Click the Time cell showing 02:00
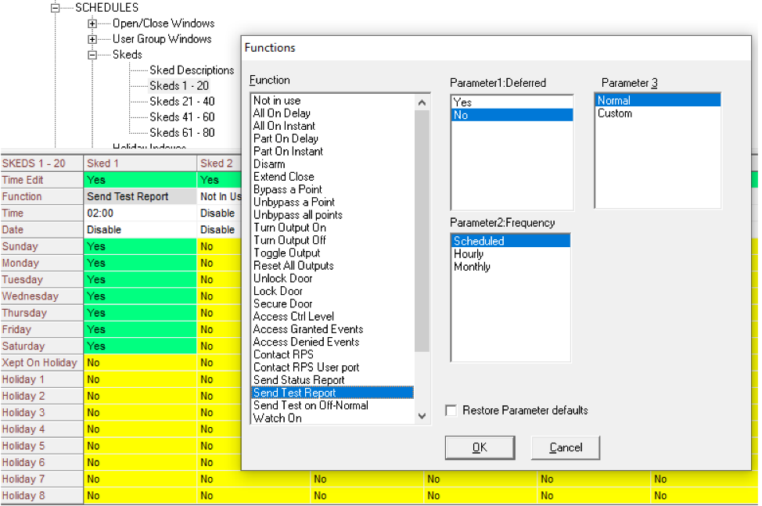This screenshot has height=506, width=762. (110, 212)
